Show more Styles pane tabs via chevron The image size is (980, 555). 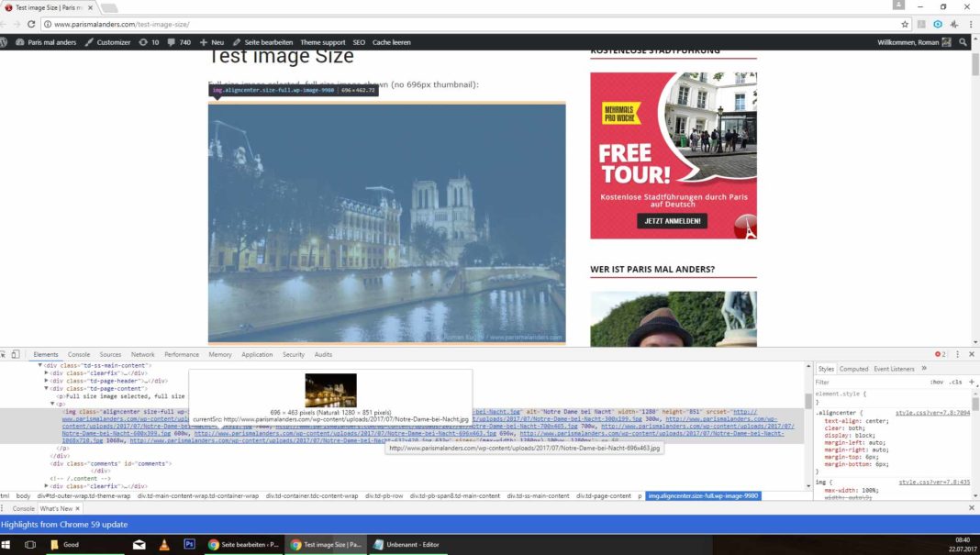point(924,368)
